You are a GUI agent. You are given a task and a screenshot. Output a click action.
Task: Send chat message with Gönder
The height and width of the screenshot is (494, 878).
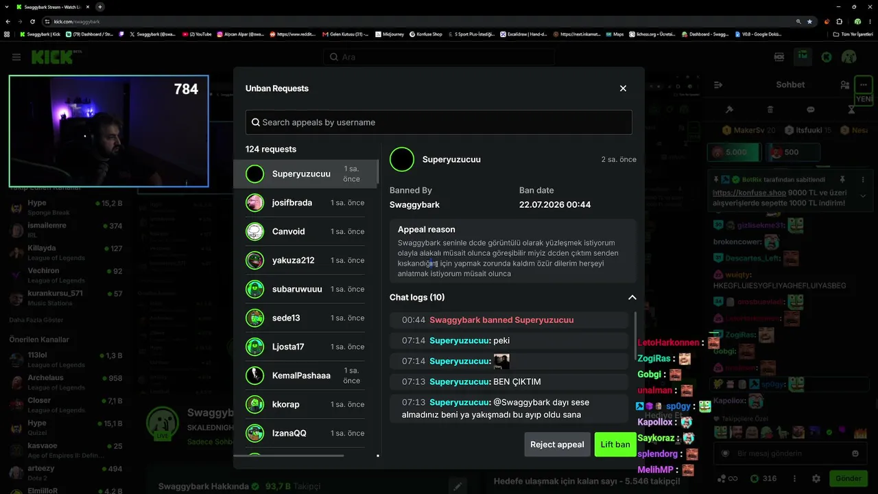coord(848,478)
